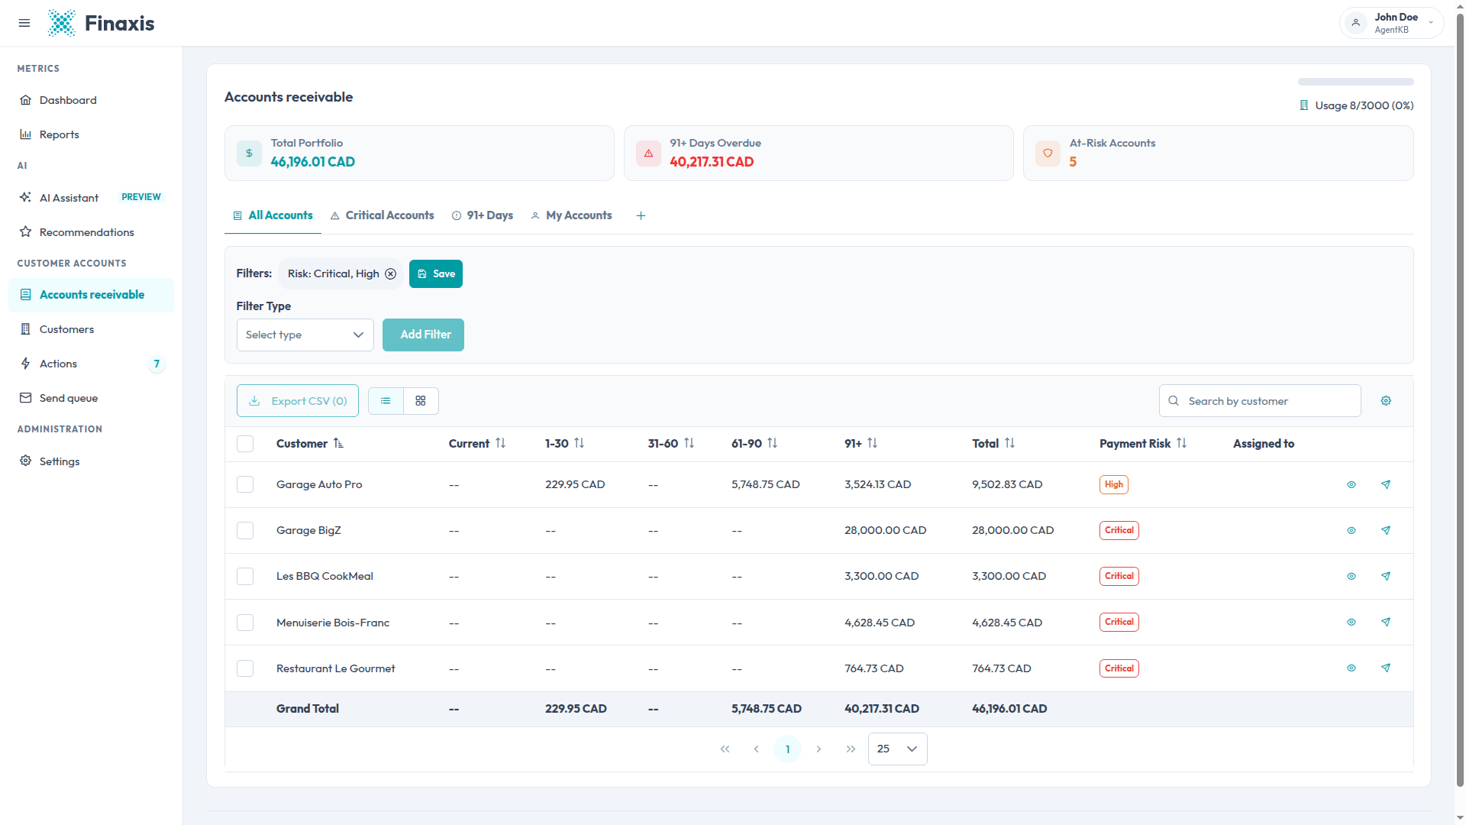
Task: Switch to the Critical Accounts tab
Action: click(382, 215)
